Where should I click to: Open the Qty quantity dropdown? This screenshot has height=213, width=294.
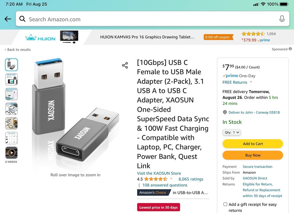pos(232,132)
